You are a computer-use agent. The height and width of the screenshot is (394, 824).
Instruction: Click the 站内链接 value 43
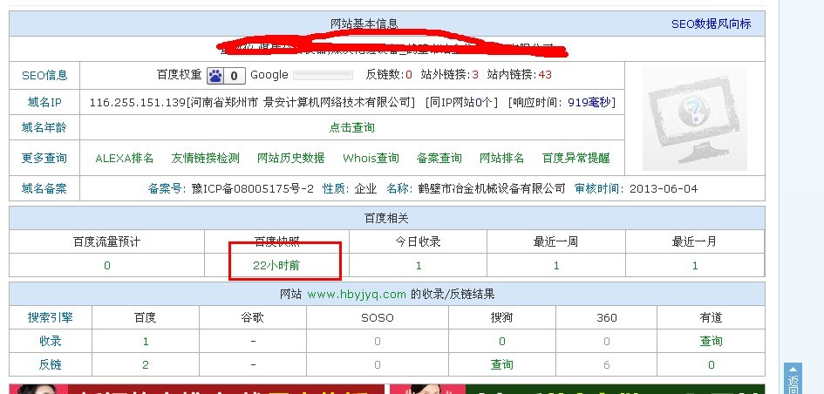pyautogui.click(x=546, y=75)
